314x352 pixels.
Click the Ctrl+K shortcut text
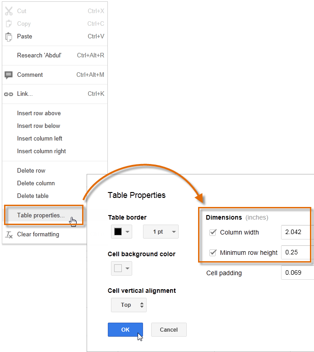96,94
